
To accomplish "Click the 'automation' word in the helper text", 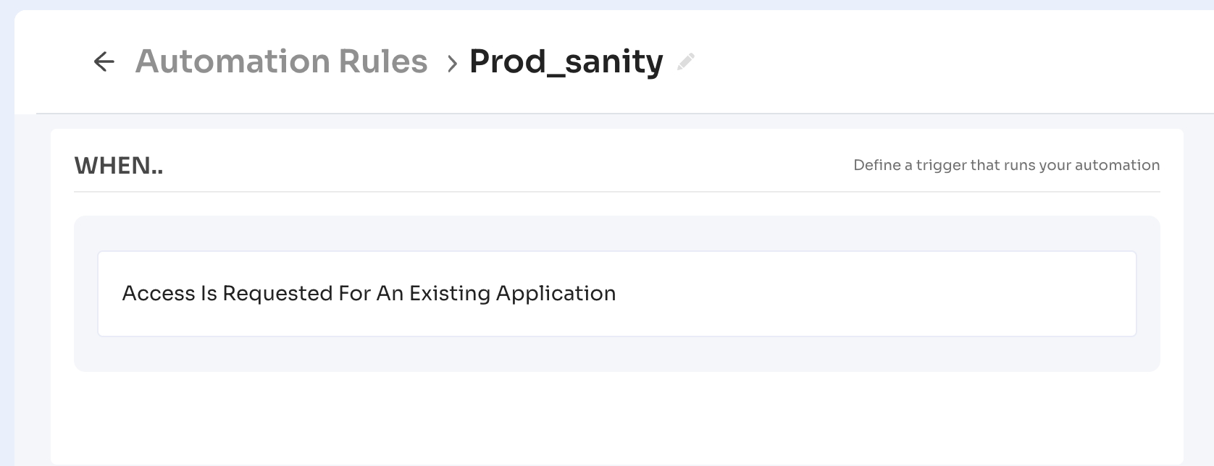I will pyautogui.click(x=1117, y=165).
